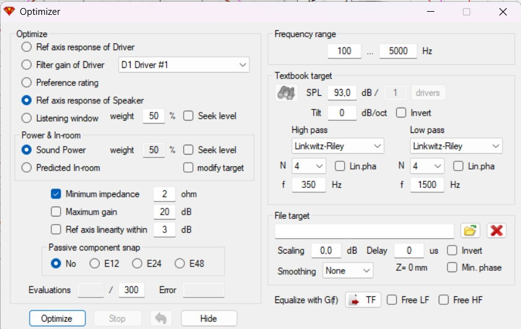Open Low pass order N dropdown
Image resolution: width=521 pixels, height=329 pixels.
(x=427, y=166)
